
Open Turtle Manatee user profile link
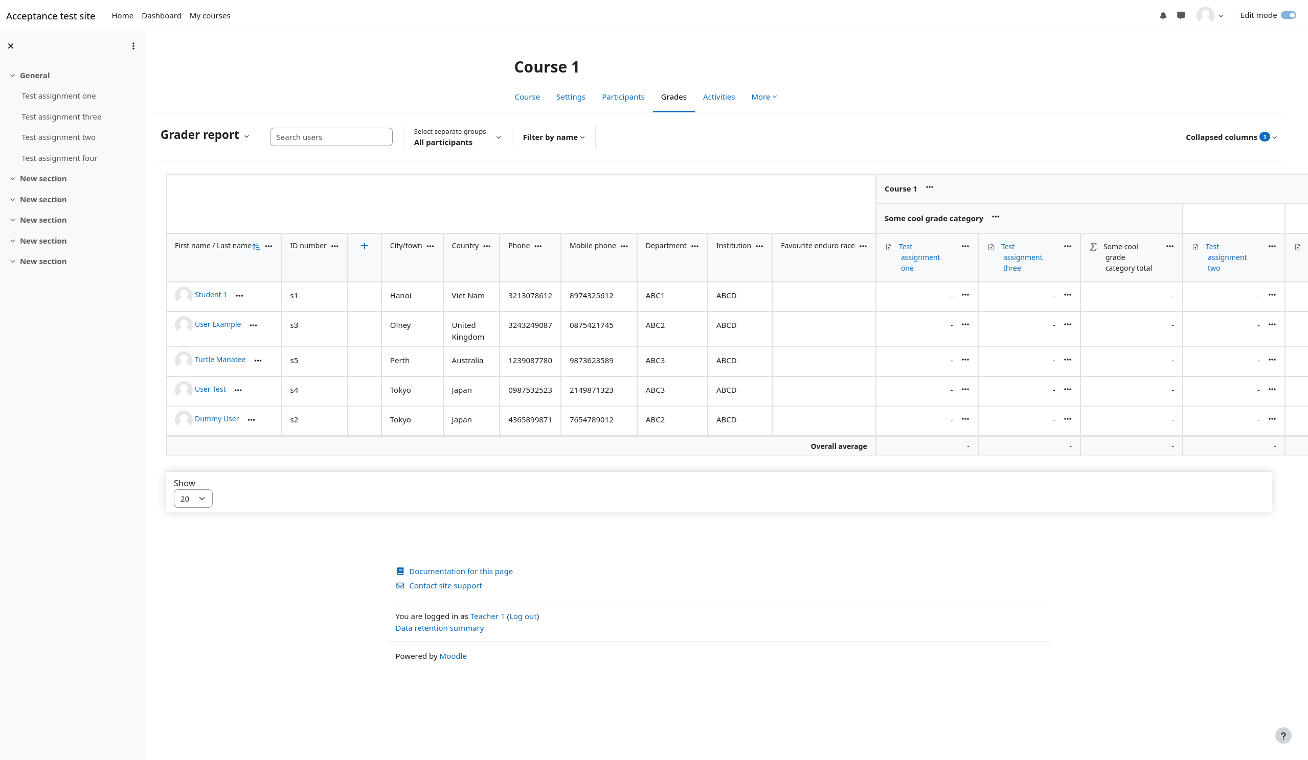219,360
